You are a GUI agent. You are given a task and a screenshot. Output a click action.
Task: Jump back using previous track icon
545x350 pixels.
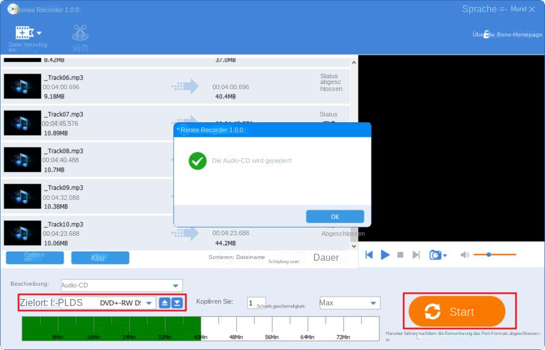(369, 255)
